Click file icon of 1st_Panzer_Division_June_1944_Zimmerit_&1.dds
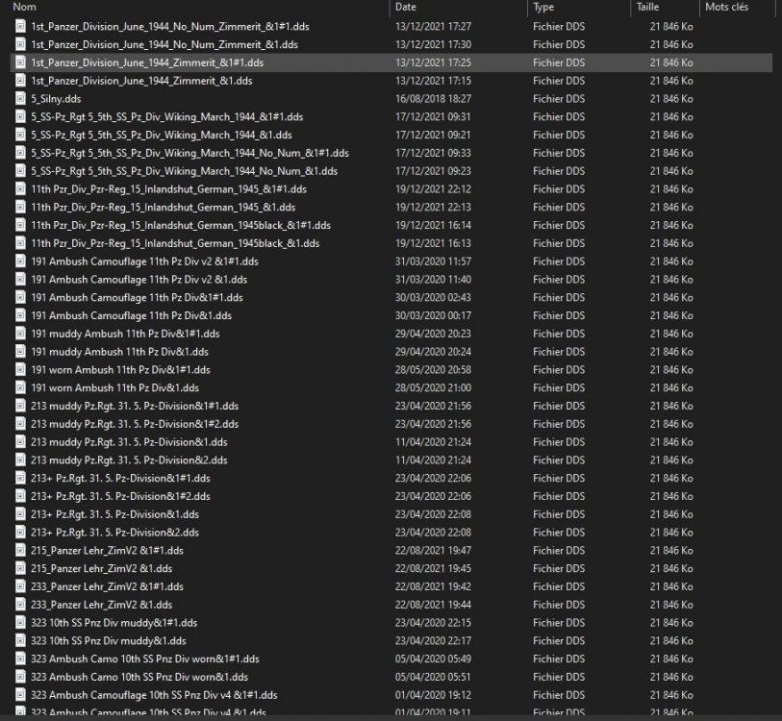Image resolution: width=782 pixels, height=721 pixels. [20, 81]
